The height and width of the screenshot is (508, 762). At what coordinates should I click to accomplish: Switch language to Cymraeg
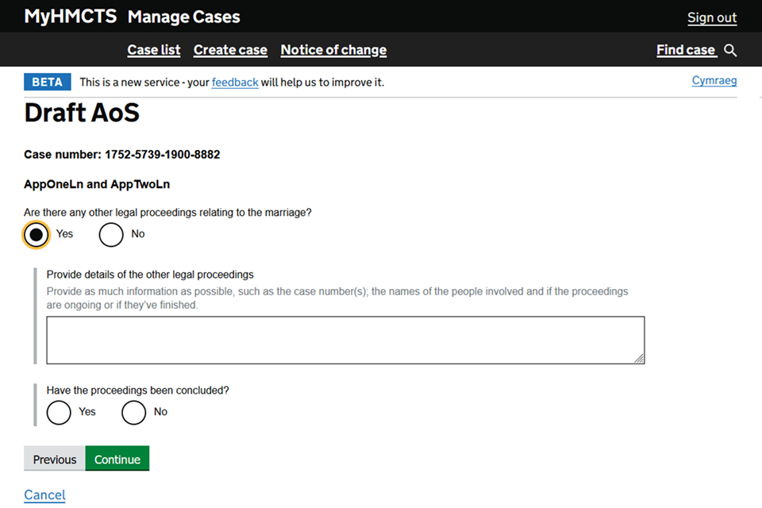pyautogui.click(x=714, y=81)
